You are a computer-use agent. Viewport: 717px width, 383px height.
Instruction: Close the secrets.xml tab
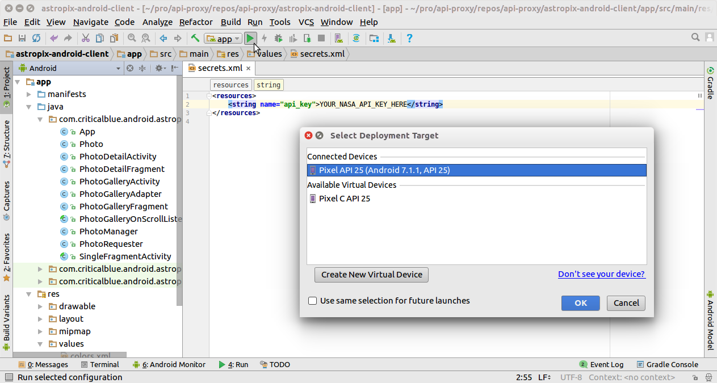click(249, 68)
